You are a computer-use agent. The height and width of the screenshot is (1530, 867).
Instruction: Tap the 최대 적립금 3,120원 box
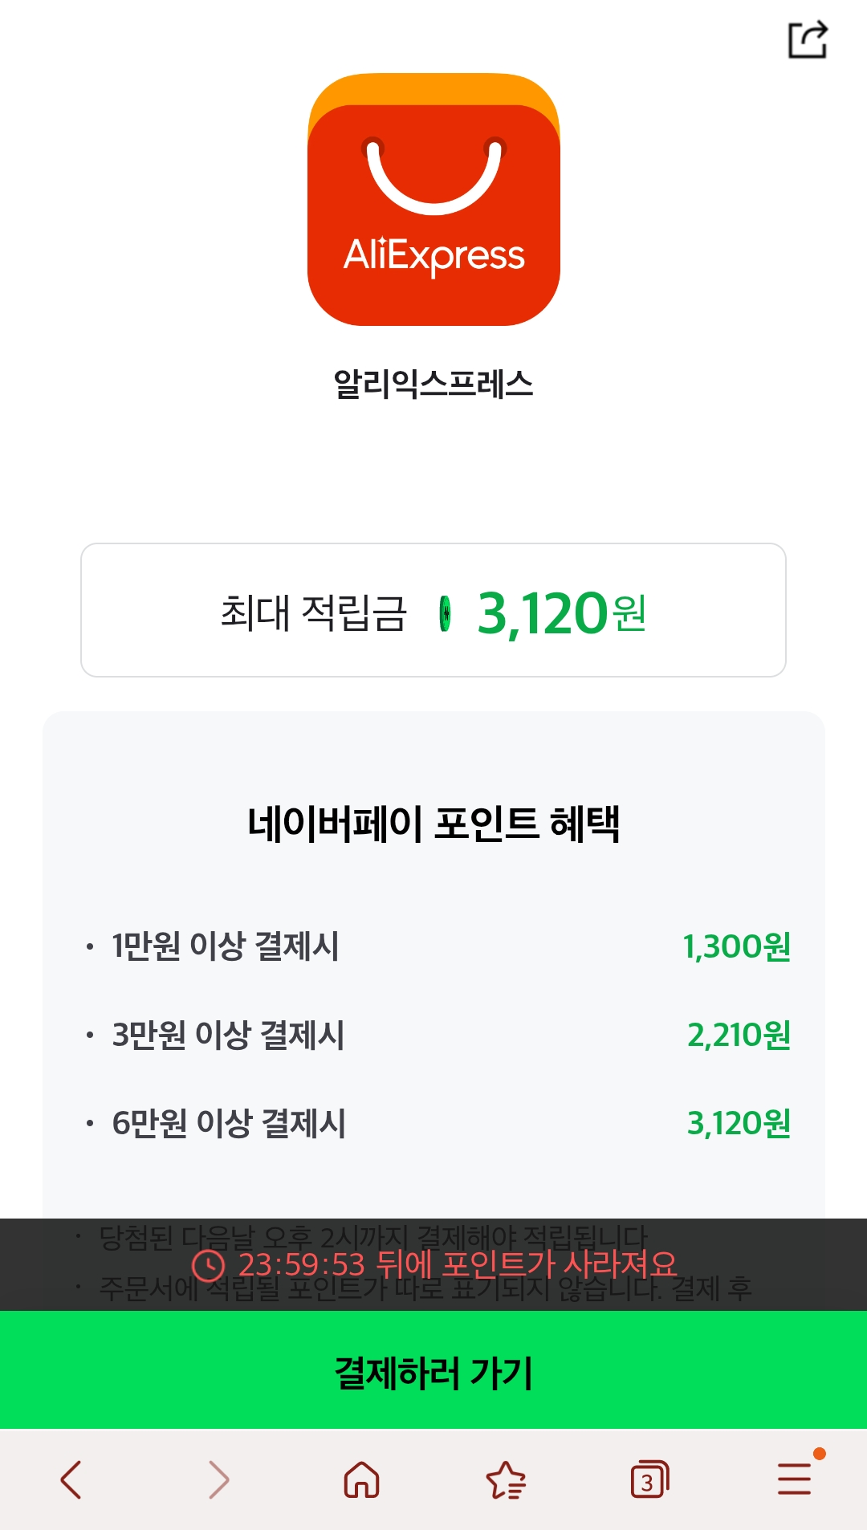click(433, 610)
